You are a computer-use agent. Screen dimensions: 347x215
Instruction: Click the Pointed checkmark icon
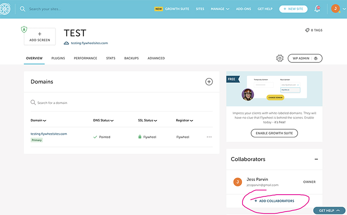coord(95,137)
